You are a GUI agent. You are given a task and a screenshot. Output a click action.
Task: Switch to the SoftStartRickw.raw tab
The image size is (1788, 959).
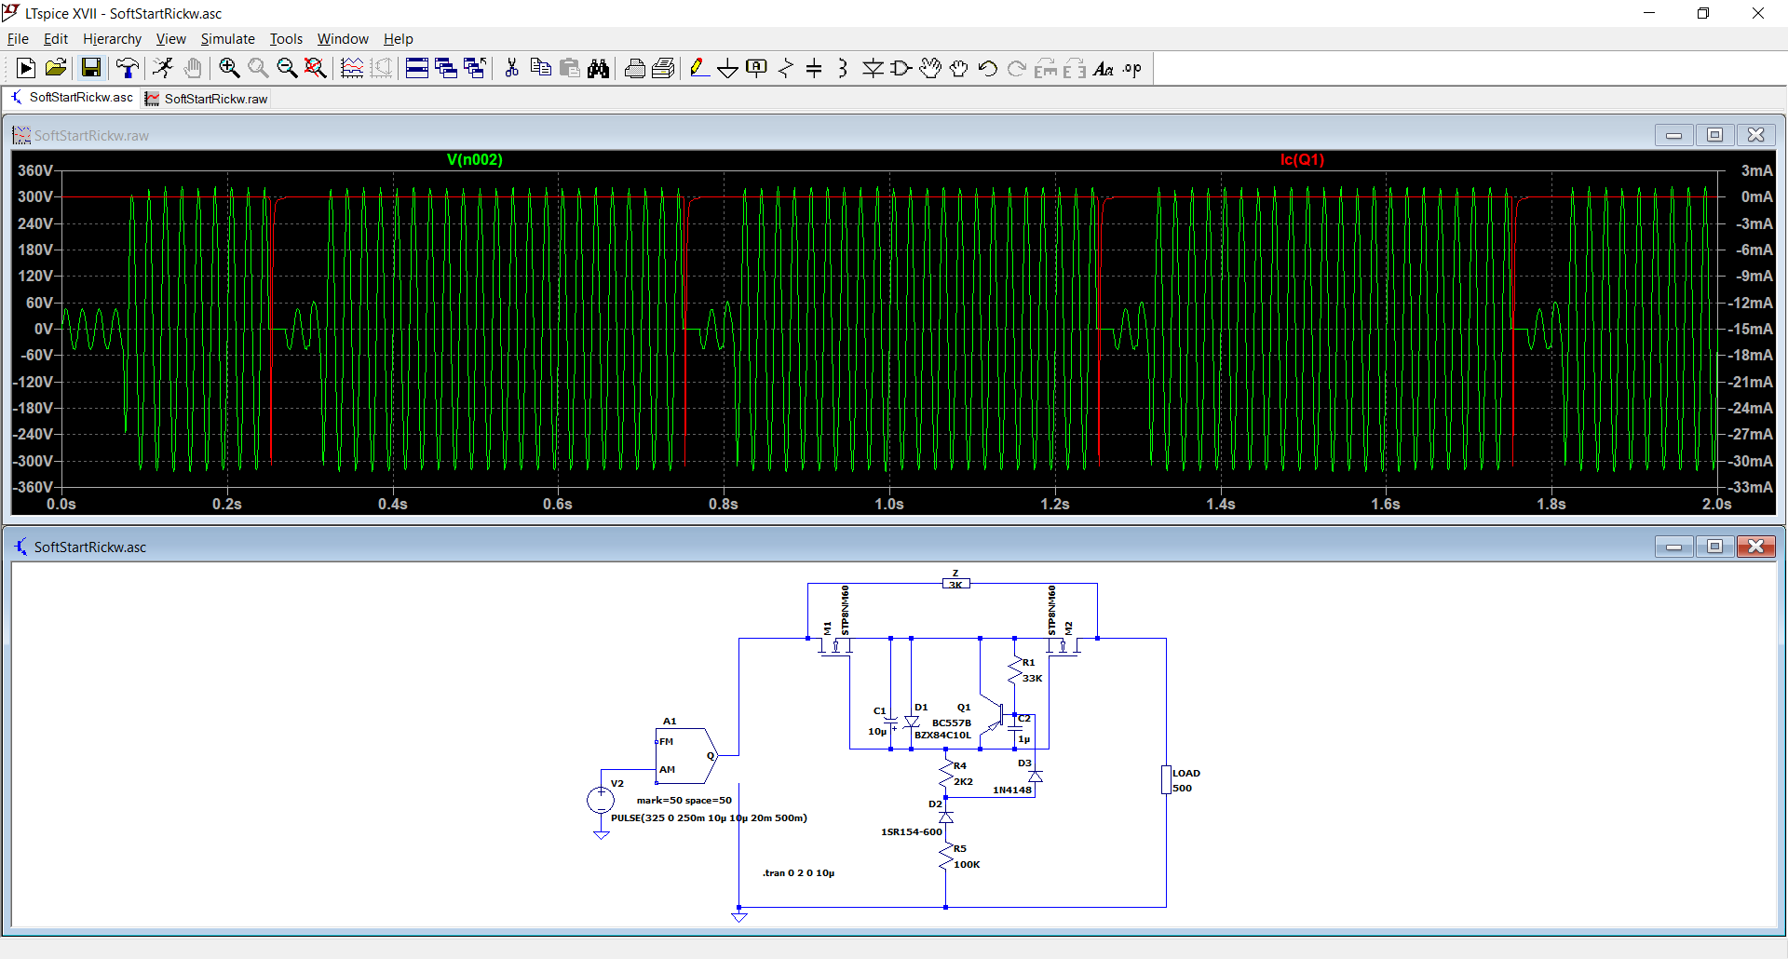pyautogui.click(x=207, y=99)
